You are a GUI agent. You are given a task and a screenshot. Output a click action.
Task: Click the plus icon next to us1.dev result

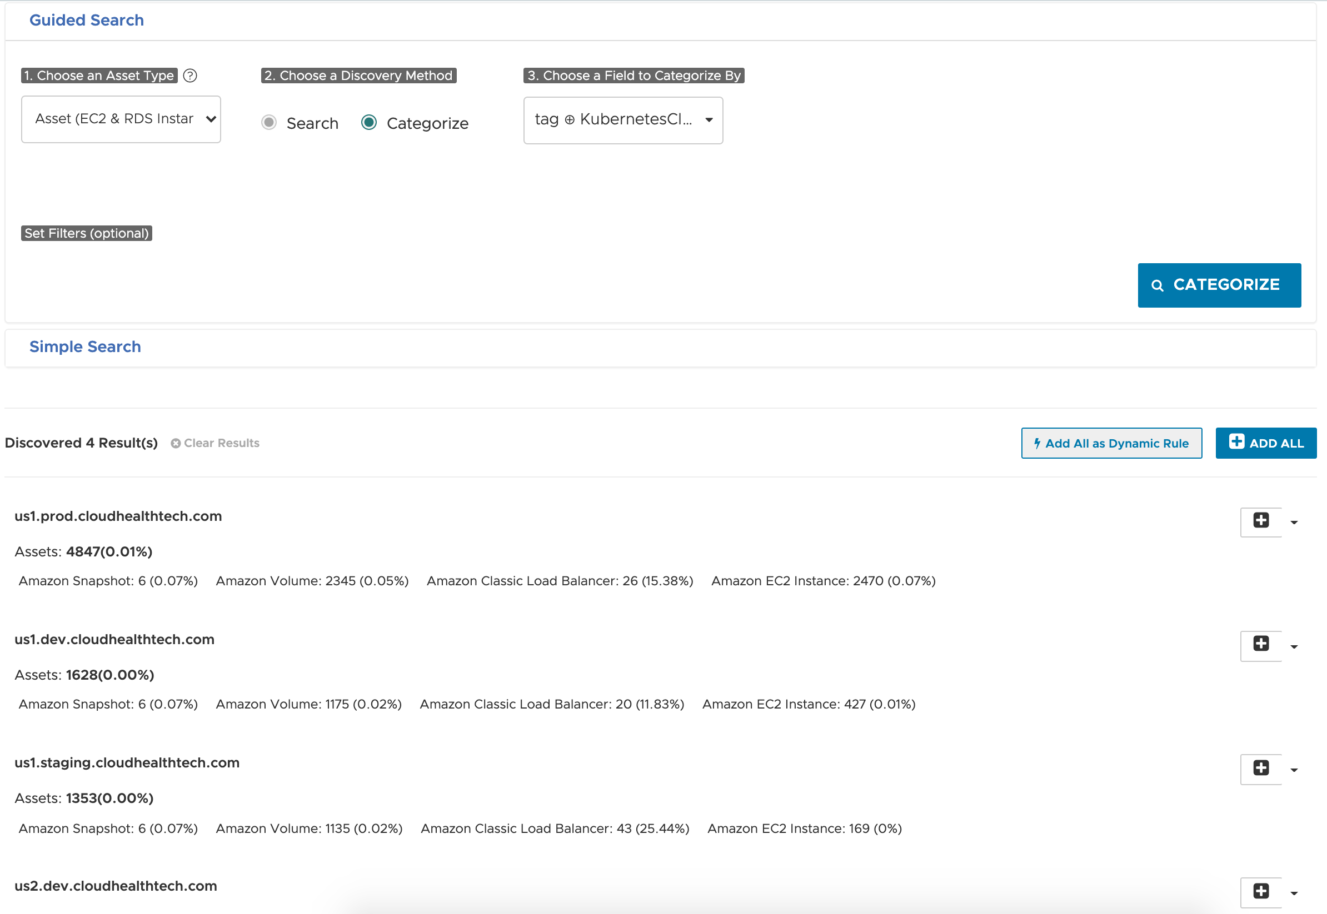1261,643
